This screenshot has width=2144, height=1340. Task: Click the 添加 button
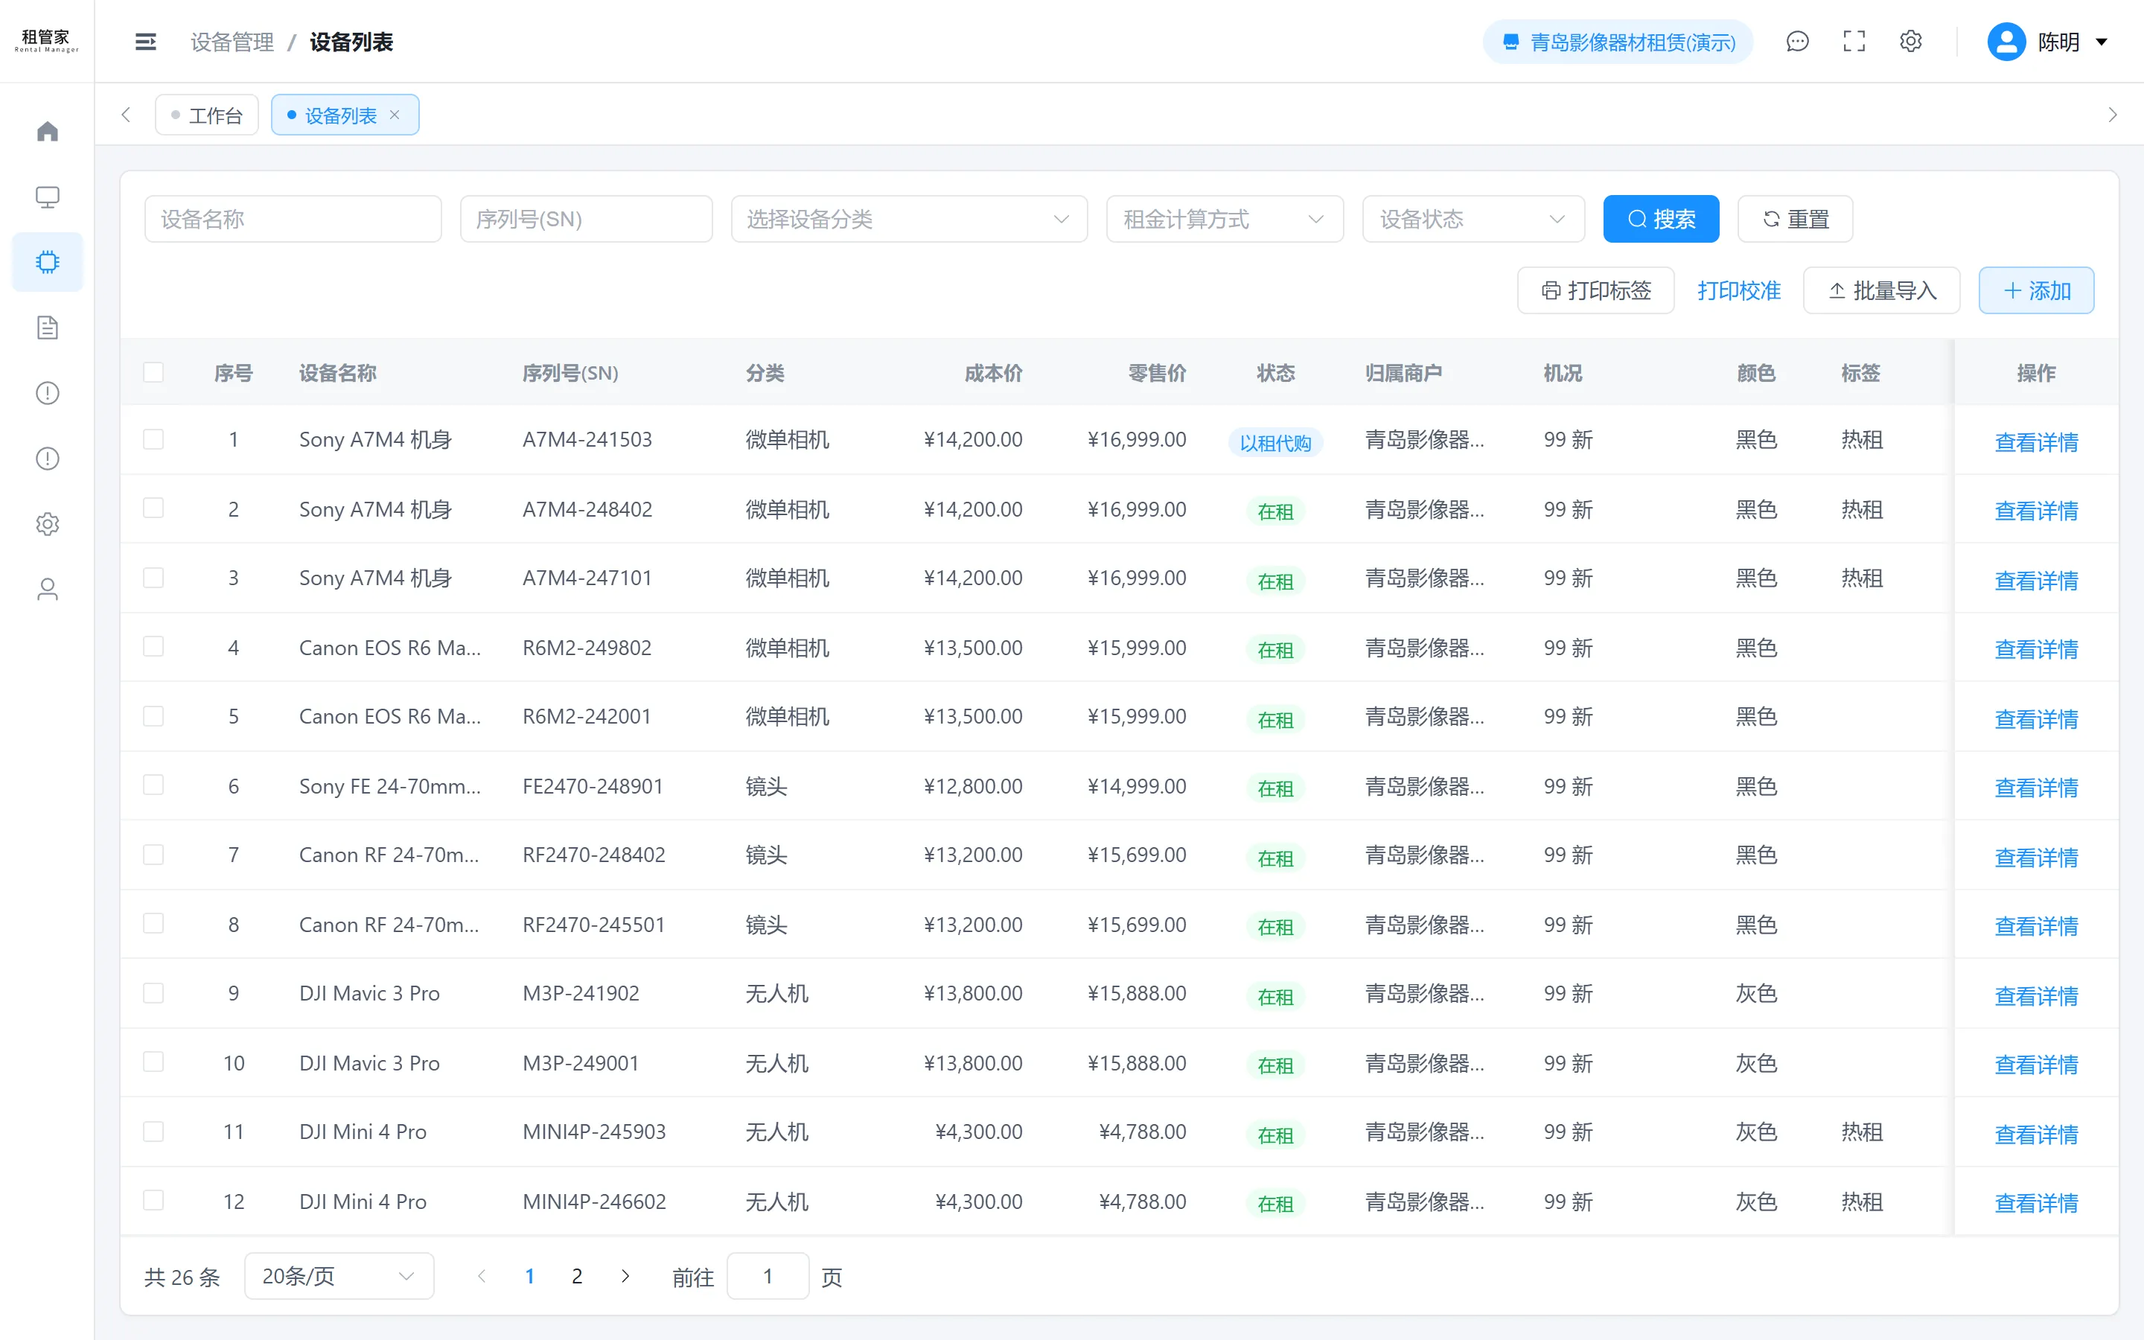2037,290
